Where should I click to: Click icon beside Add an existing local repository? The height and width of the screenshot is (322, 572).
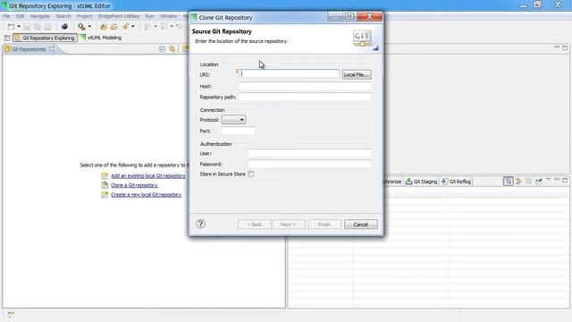(105, 176)
